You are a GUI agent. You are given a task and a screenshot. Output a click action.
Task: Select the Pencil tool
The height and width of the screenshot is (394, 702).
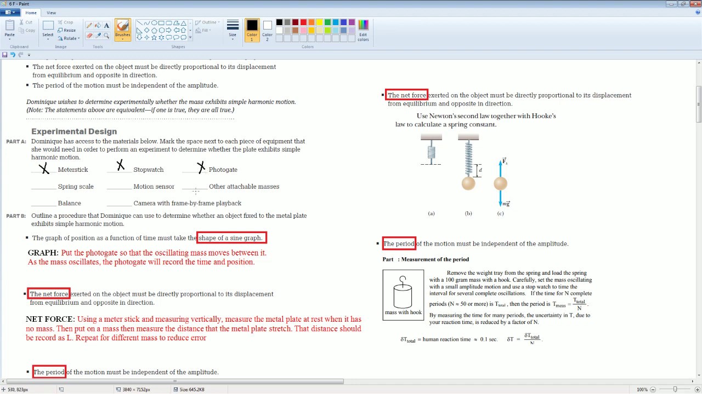[89, 25]
